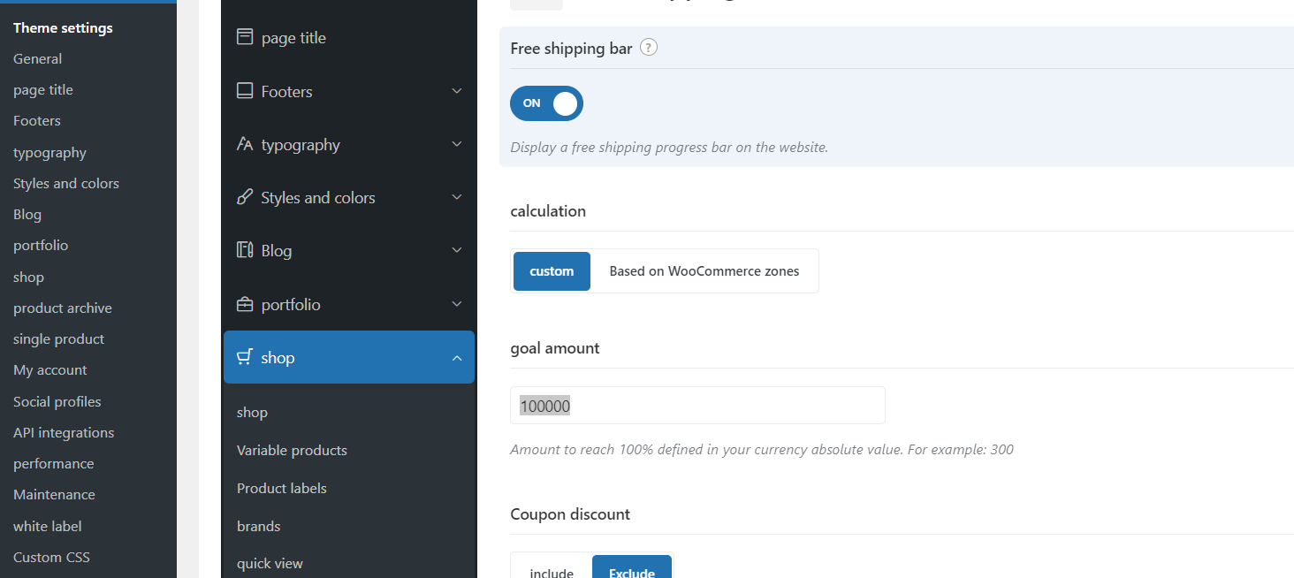Open Custom CSS in left sidebar
Image resolution: width=1294 pixels, height=578 pixels.
[x=51, y=557]
